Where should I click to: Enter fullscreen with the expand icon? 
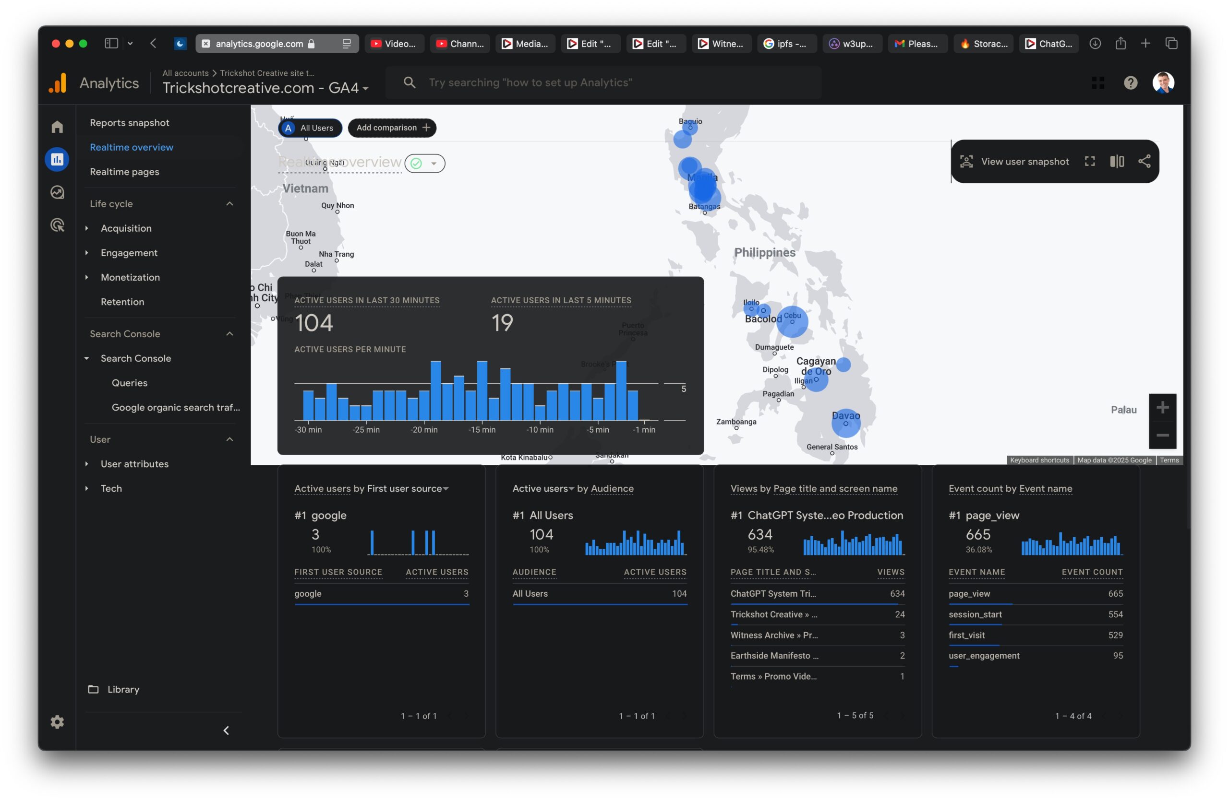point(1090,162)
